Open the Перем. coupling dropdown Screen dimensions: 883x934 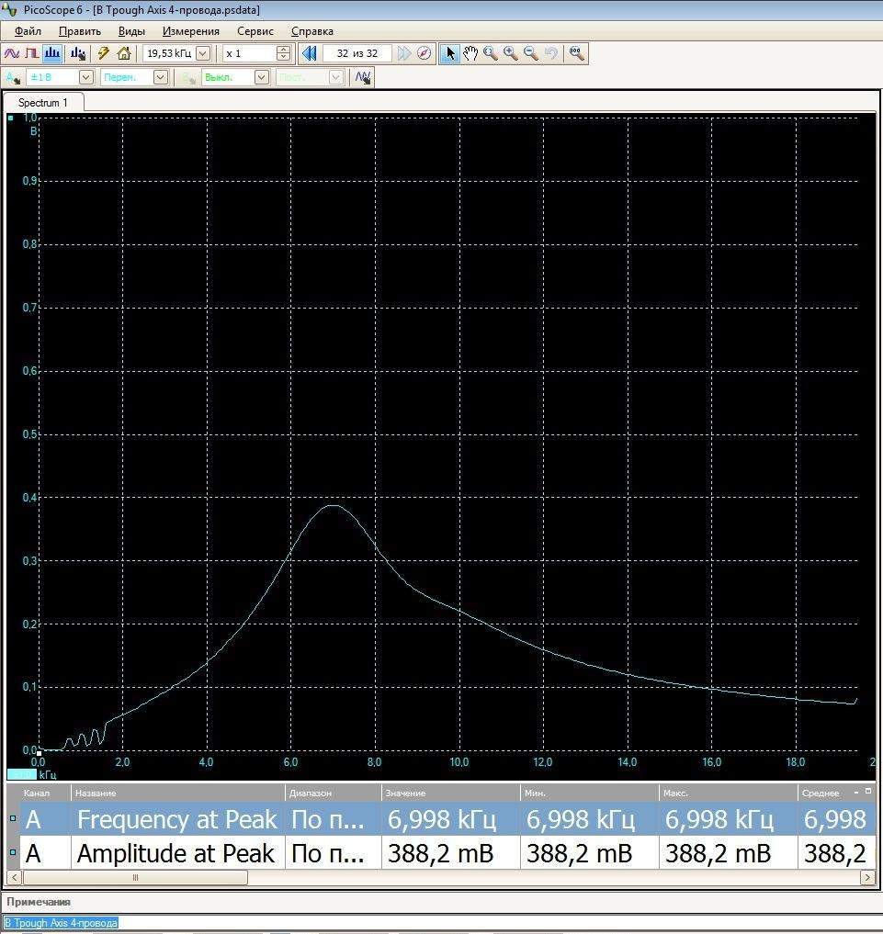160,77
